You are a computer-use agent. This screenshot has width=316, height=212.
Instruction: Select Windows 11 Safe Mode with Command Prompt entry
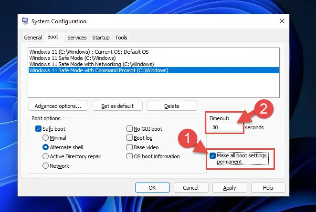point(154,70)
